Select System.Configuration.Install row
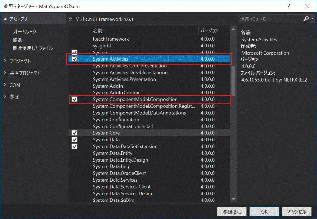 click(149, 126)
